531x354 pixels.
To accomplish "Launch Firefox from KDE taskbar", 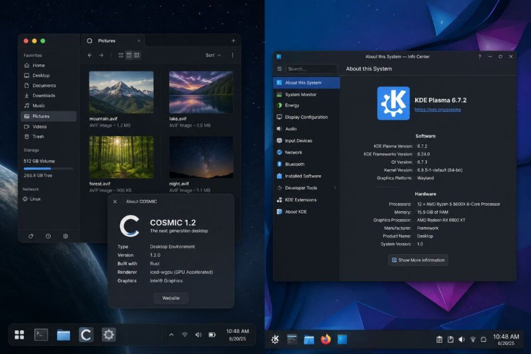I will (326, 339).
